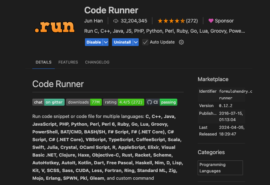Open the Jun Han publisher link

tap(93, 21)
